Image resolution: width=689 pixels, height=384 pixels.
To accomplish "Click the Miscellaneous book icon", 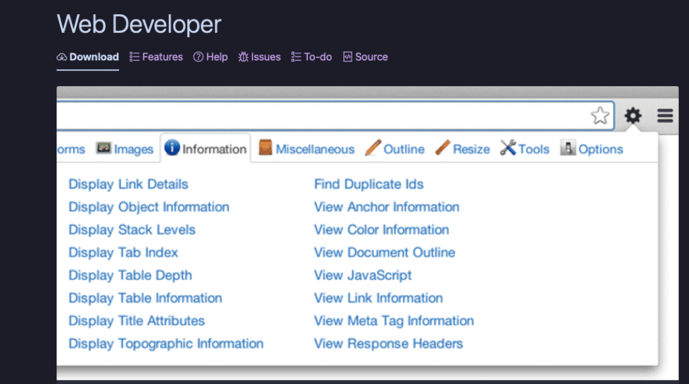I will point(266,148).
